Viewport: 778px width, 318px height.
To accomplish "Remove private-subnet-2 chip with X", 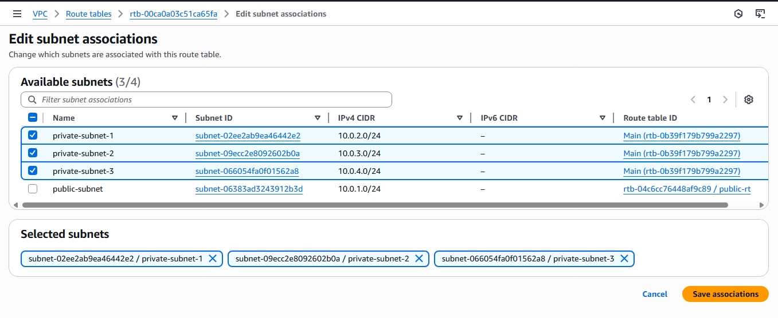I will (419, 259).
